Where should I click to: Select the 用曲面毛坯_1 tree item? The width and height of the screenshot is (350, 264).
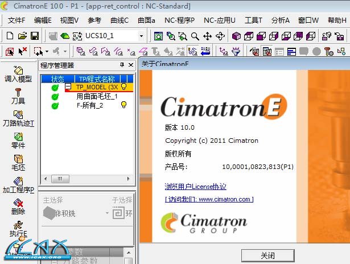tap(97, 96)
